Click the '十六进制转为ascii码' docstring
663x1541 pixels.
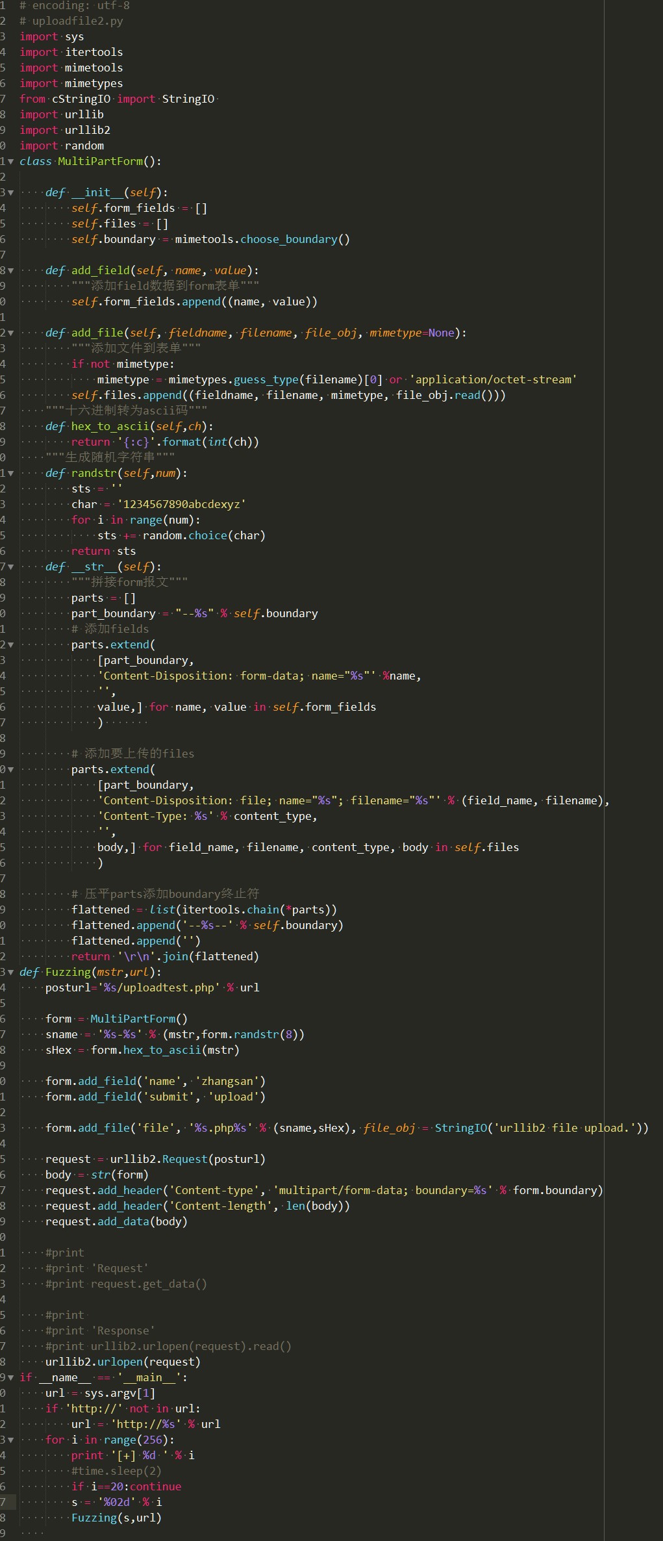click(x=127, y=411)
